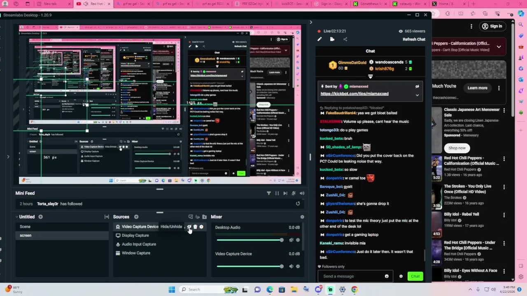Toggle Hide/Unhide on Video Capture Device source
The width and height of the screenshot is (527, 296).
pyautogui.click(x=189, y=227)
